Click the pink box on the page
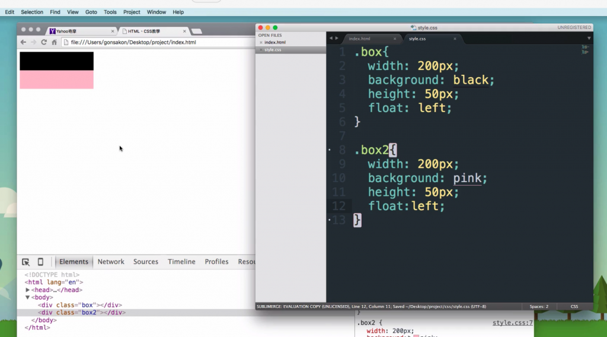This screenshot has width=607, height=337. point(56,80)
